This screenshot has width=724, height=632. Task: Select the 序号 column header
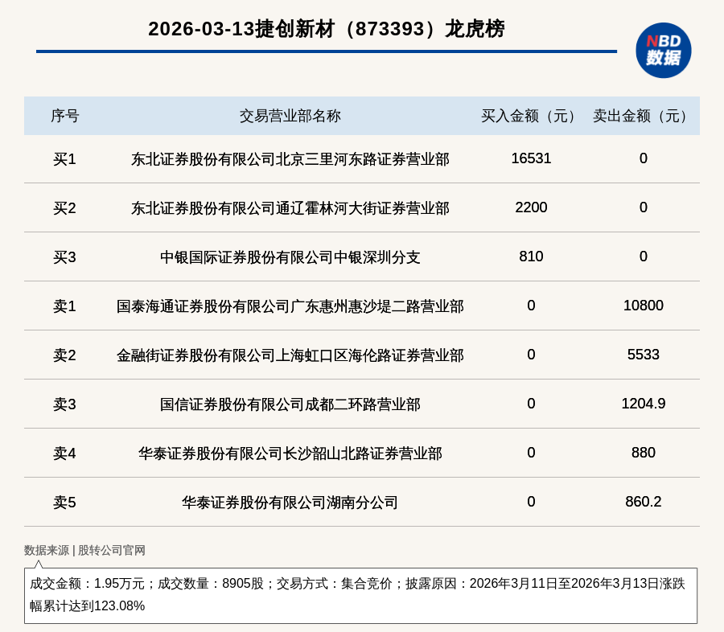click(64, 116)
